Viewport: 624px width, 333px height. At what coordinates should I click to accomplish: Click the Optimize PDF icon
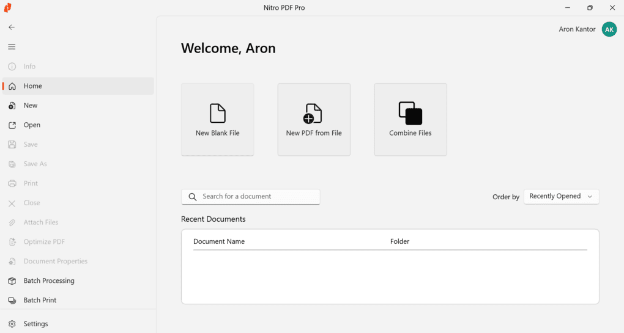coord(12,241)
